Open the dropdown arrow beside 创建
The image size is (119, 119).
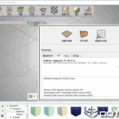[25, 15]
